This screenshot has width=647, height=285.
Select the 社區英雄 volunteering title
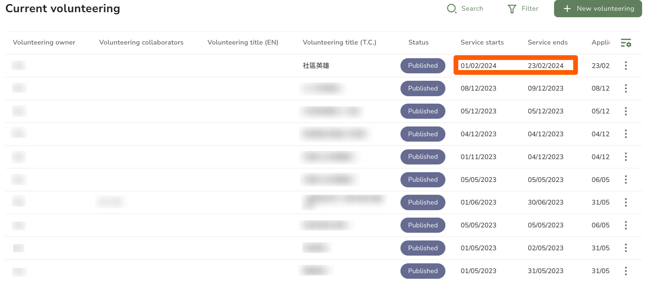click(316, 66)
